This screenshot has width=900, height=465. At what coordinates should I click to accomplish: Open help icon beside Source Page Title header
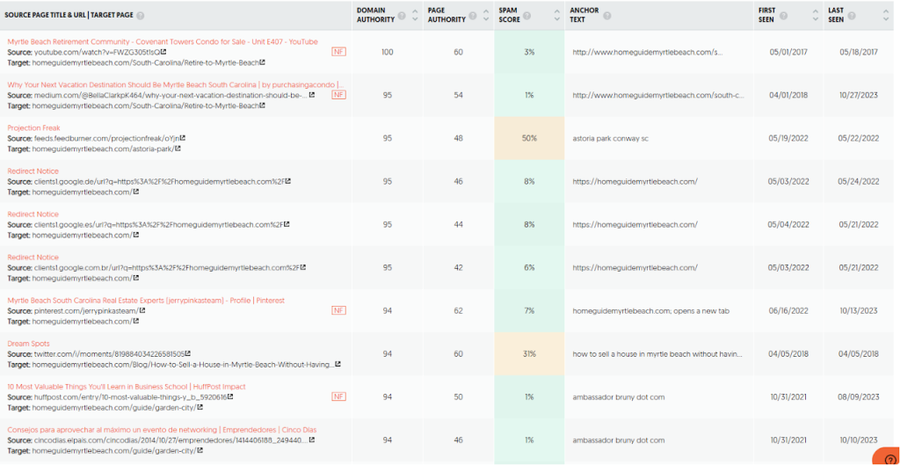tap(141, 15)
